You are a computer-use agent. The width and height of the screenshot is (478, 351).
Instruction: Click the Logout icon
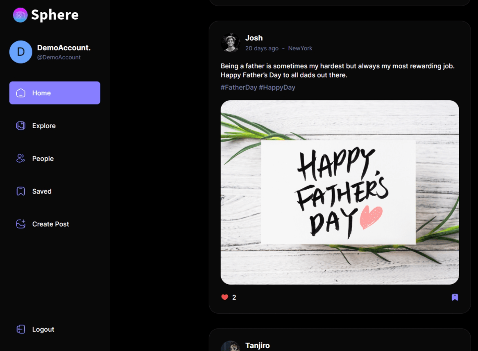tap(21, 329)
